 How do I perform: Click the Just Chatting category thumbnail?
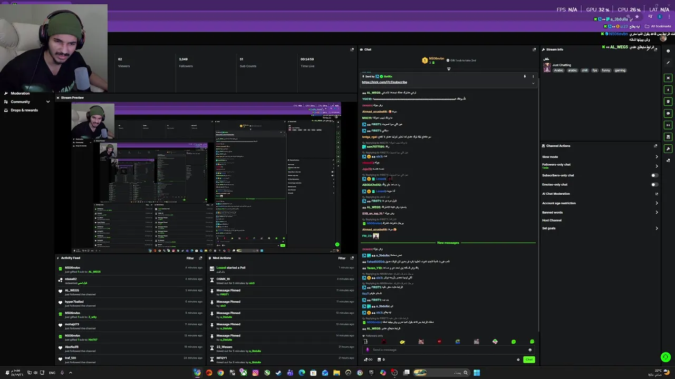pos(547,67)
